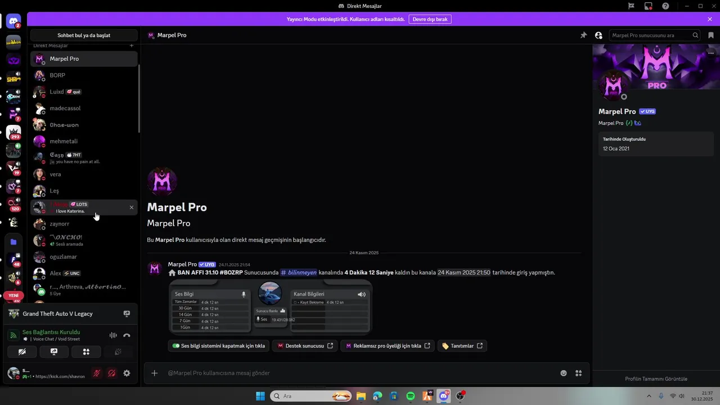Toggle user profile panel icon

598,35
